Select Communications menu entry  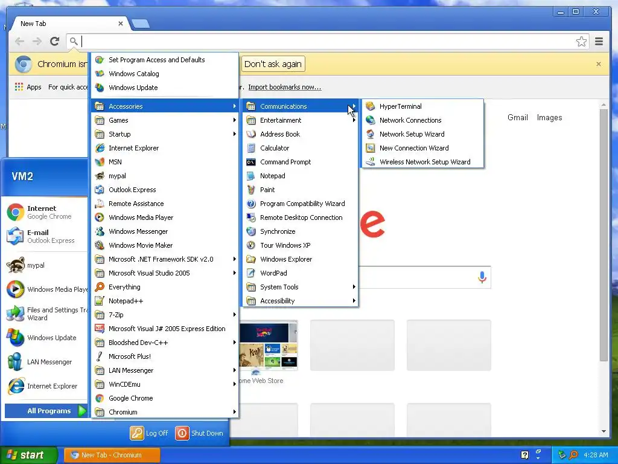[x=301, y=106]
